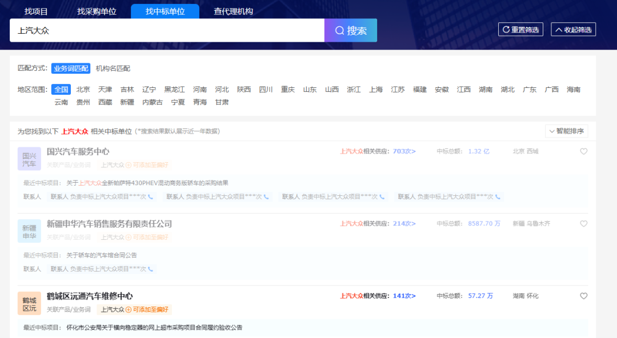The width and height of the screenshot is (617, 338).
Task: Open the 214次> supply count link
Action: [404, 223]
